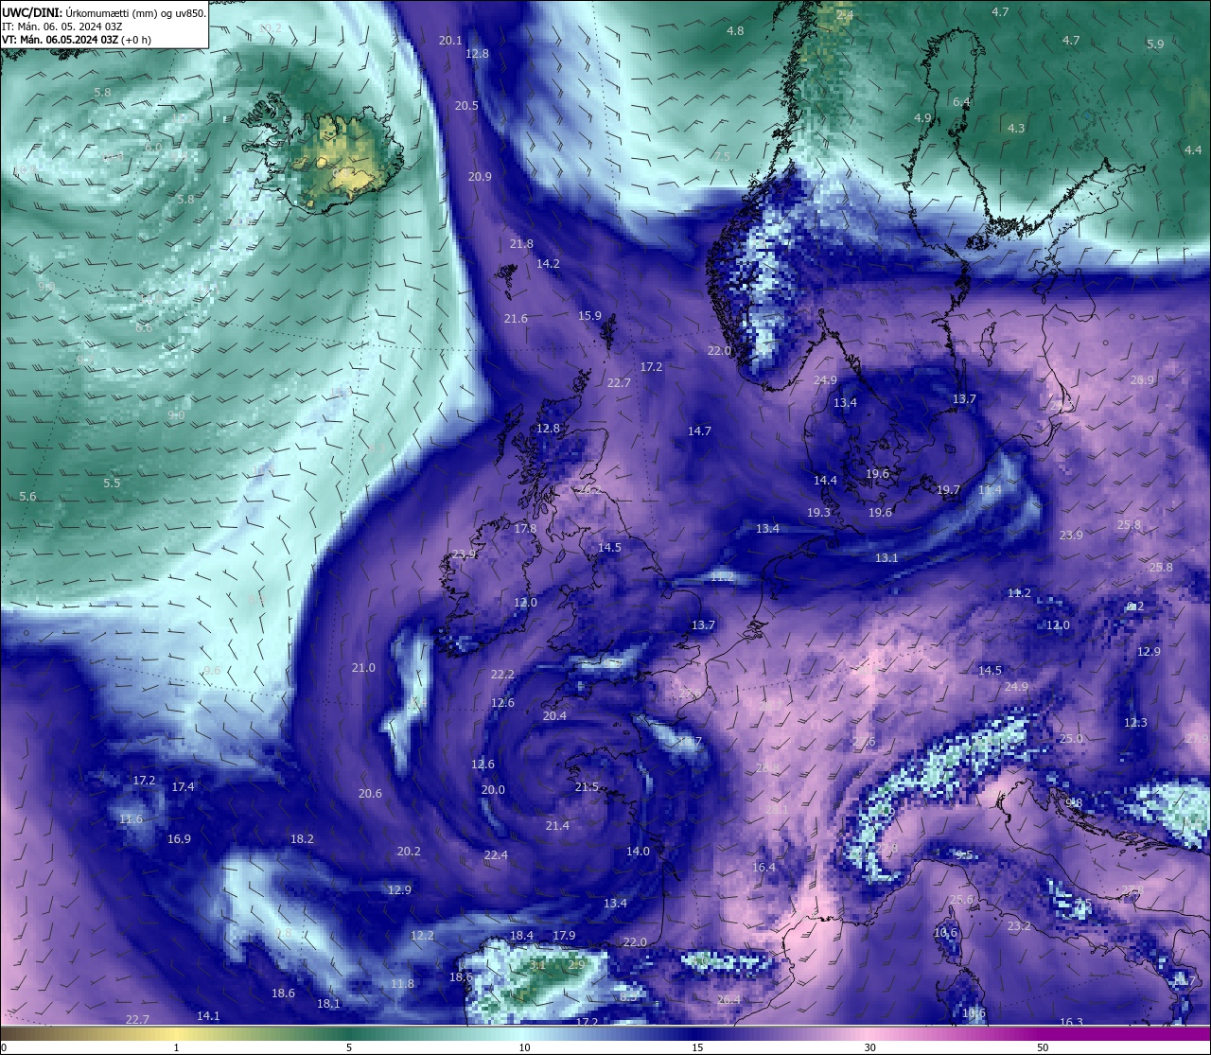Screen dimensions: 1211x1055
Task: Select the 5.9 value label
Action: 1155,44
